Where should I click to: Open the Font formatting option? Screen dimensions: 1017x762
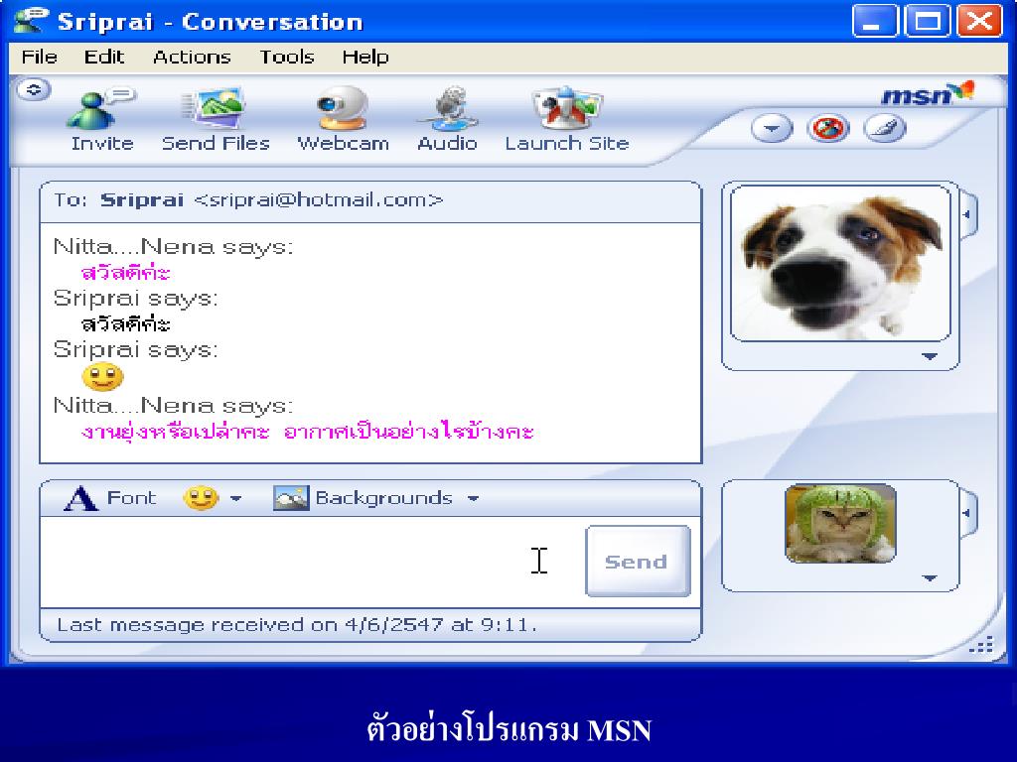pyautogui.click(x=110, y=498)
